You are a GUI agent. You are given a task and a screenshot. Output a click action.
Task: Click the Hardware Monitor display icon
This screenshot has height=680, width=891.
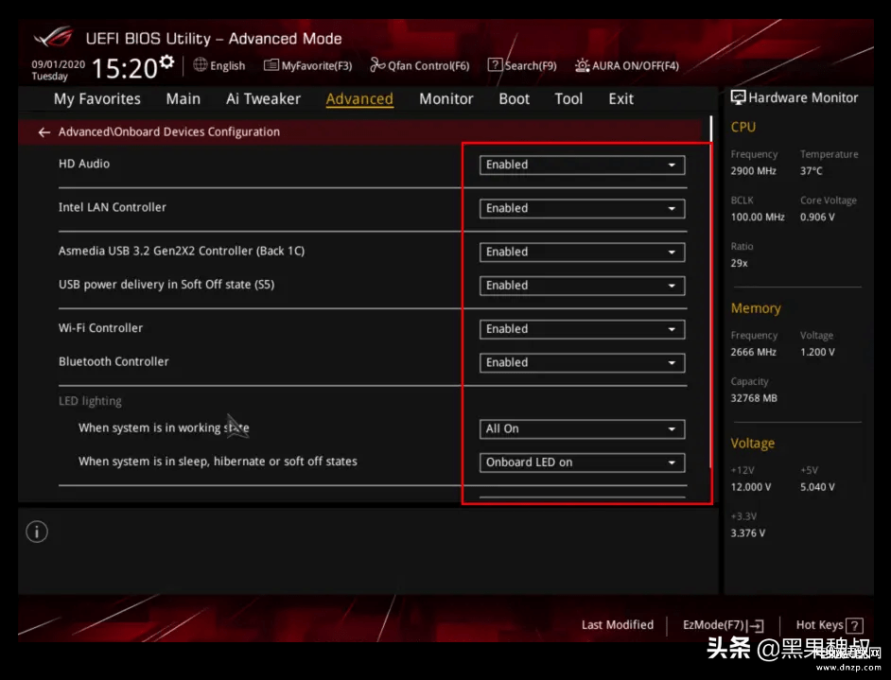coord(738,97)
